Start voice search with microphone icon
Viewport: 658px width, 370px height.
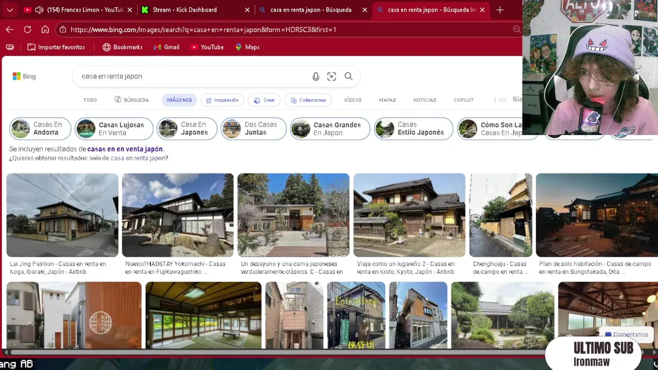tap(316, 76)
